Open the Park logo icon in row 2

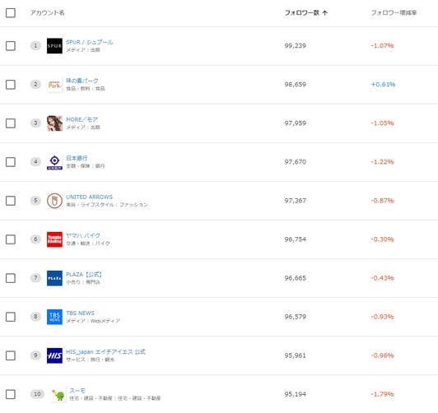click(54, 85)
